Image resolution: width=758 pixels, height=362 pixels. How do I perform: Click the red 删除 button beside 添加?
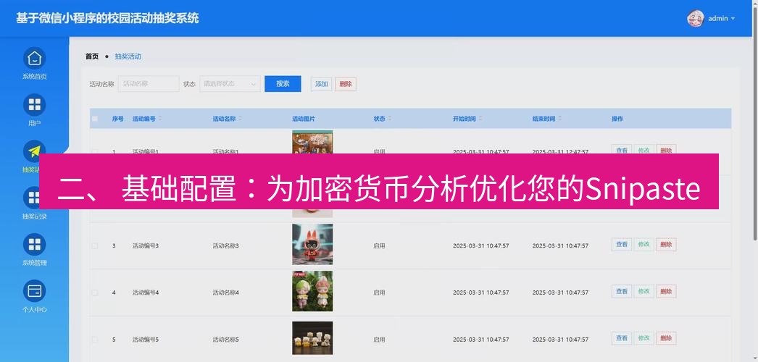click(346, 84)
